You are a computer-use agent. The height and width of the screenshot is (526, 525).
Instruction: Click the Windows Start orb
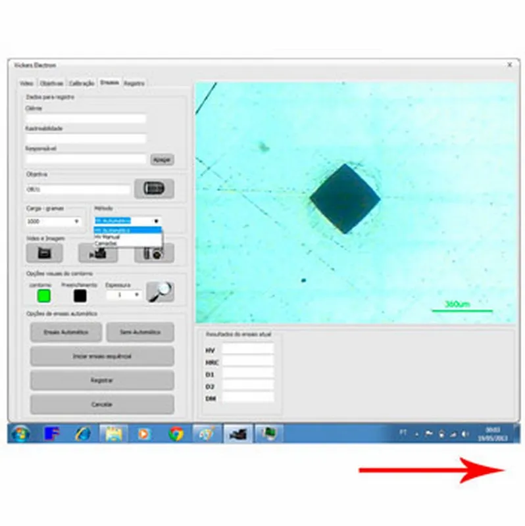(20, 435)
